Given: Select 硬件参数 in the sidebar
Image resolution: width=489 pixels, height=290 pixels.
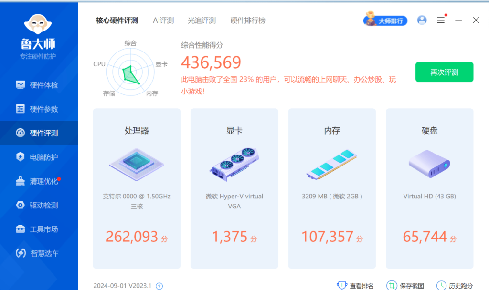Looking at the screenshot, I should (x=38, y=109).
